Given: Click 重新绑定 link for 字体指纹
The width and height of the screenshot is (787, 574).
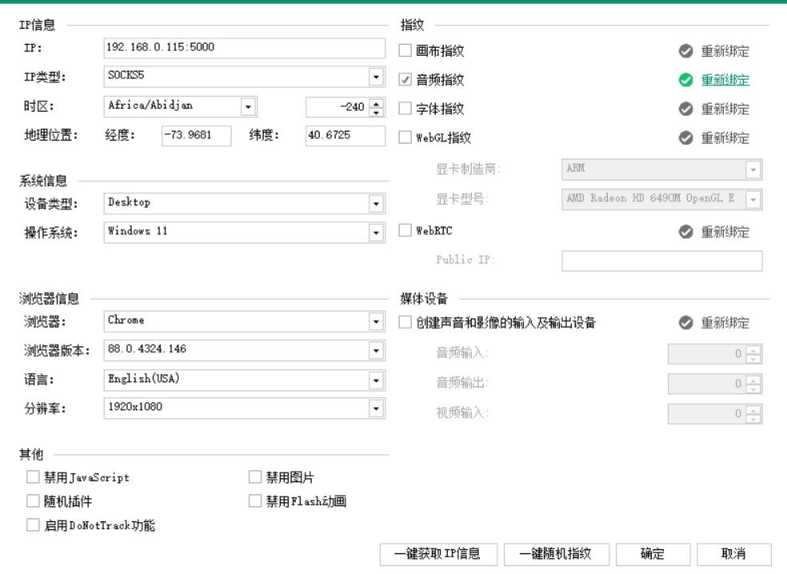Looking at the screenshot, I should click(725, 109).
